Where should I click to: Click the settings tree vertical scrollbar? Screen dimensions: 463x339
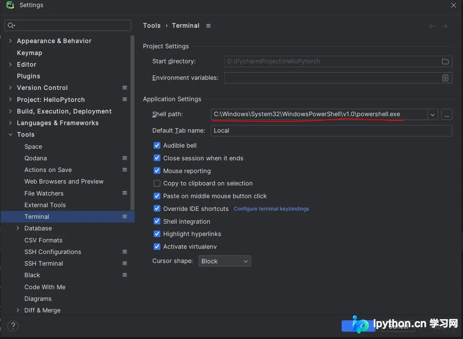point(132,123)
